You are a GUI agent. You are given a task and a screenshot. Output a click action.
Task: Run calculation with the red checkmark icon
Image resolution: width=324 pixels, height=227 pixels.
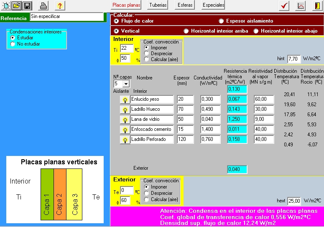(284, 5)
